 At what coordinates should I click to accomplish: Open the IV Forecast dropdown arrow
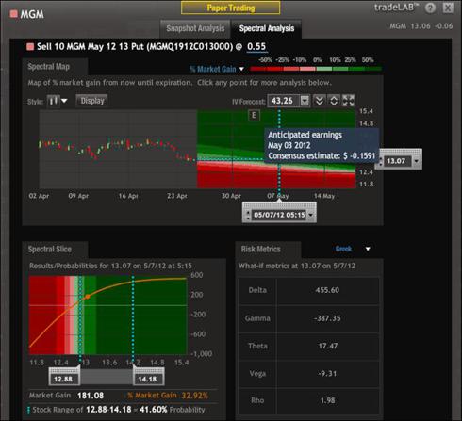tap(305, 101)
